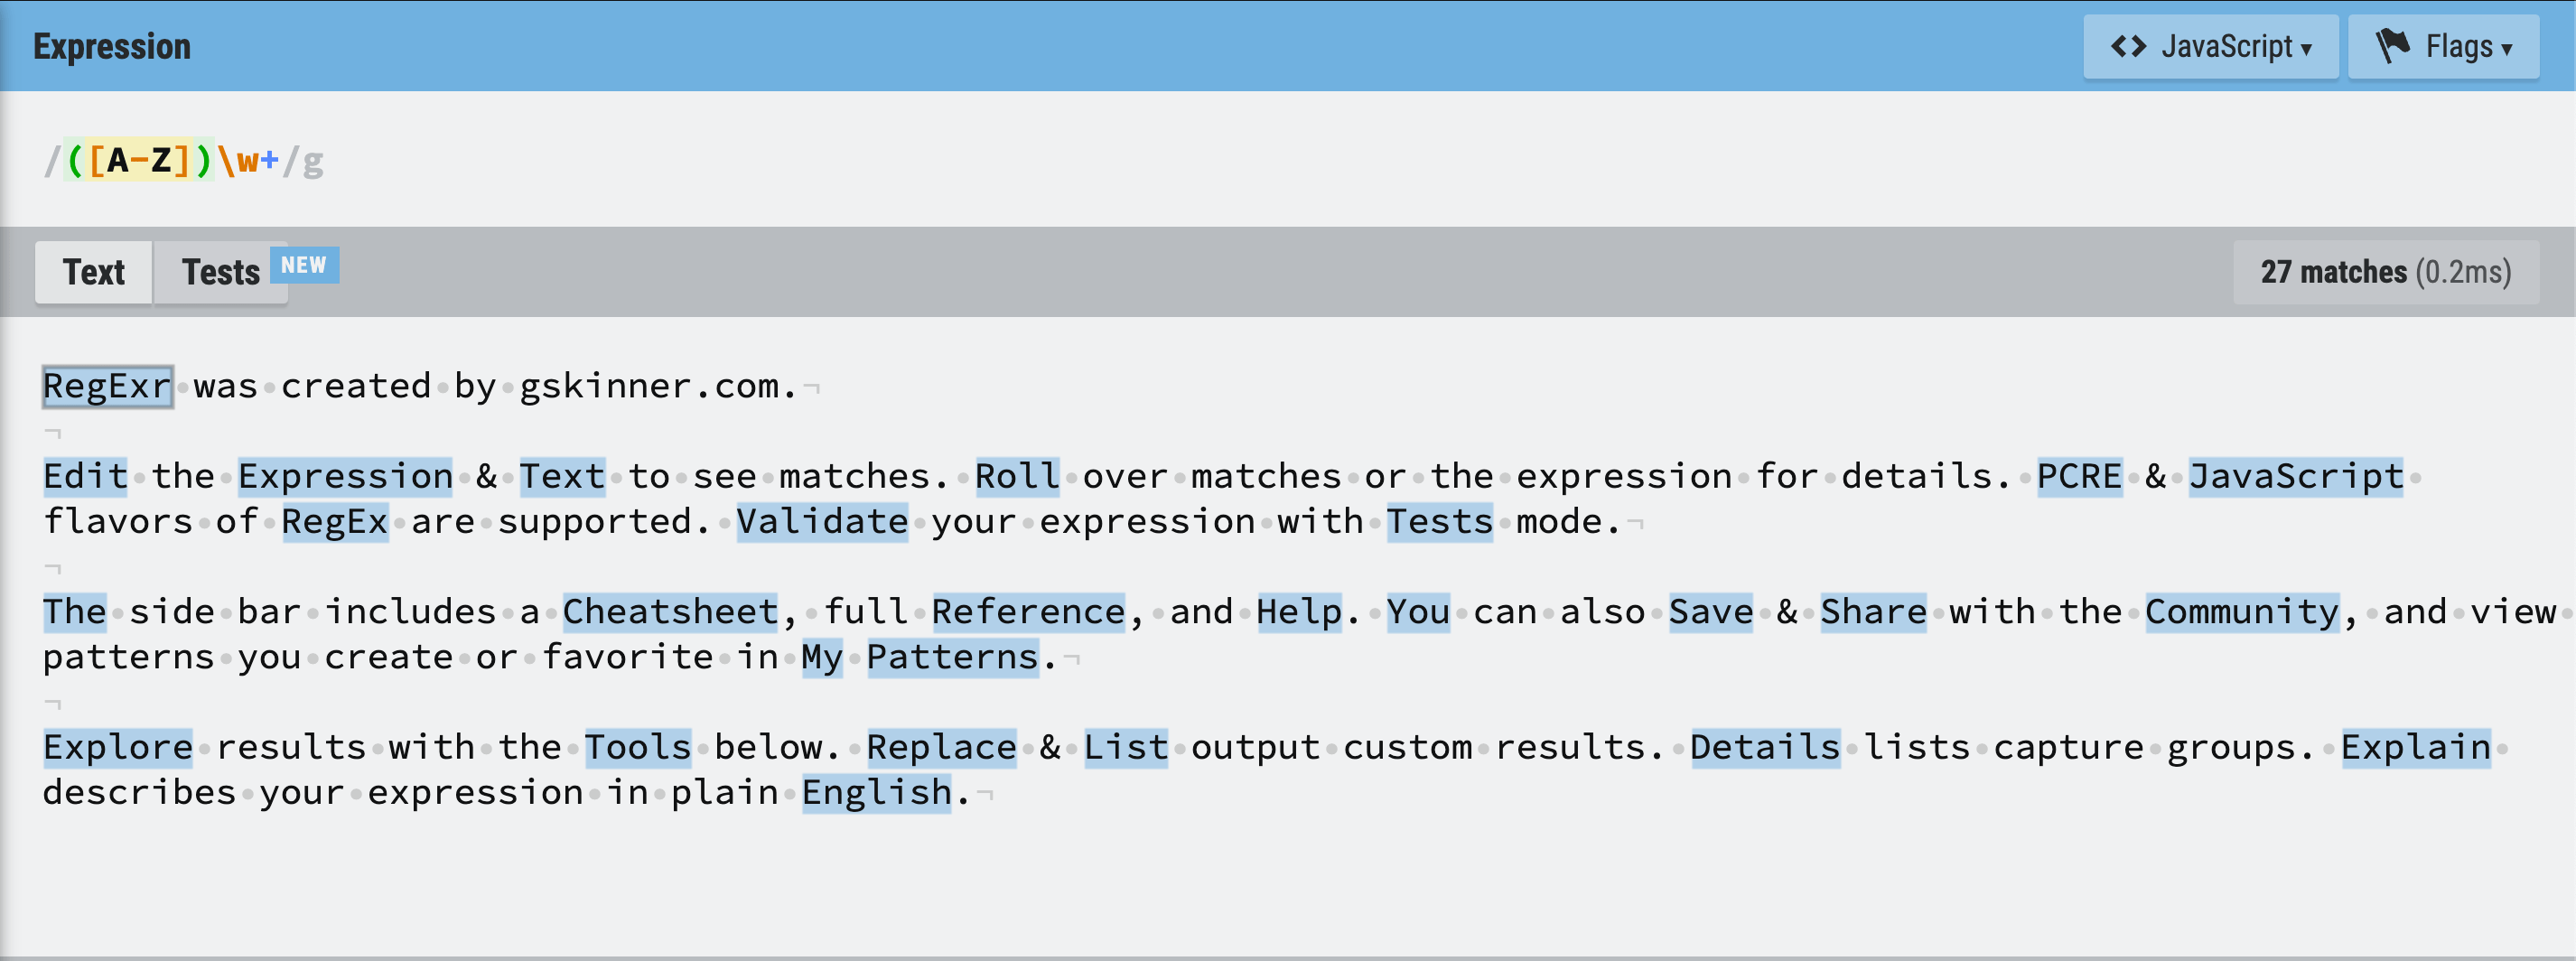The height and width of the screenshot is (961, 2576).
Task: Select the capture group ([A-Z]) in the expression
Action: coord(137,158)
